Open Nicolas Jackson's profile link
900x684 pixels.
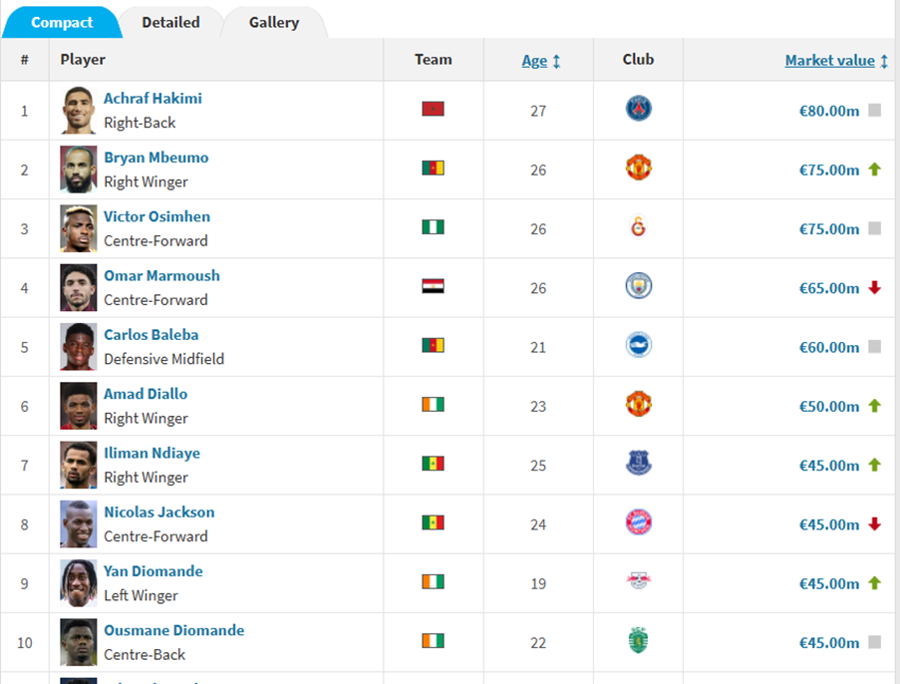158,512
